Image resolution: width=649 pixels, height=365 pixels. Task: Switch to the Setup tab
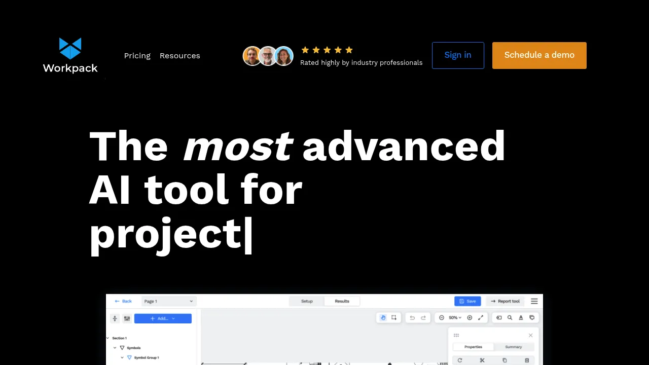click(x=307, y=301)
